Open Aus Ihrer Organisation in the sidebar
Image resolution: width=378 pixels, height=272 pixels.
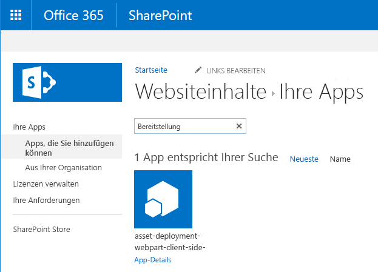click(x=63, y=168)
